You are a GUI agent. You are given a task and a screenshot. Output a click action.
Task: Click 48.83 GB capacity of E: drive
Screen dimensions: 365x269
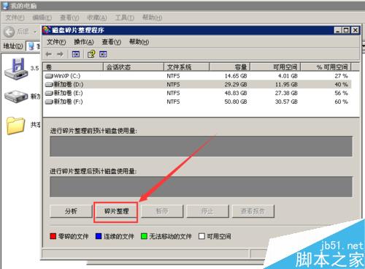(236, 93)
